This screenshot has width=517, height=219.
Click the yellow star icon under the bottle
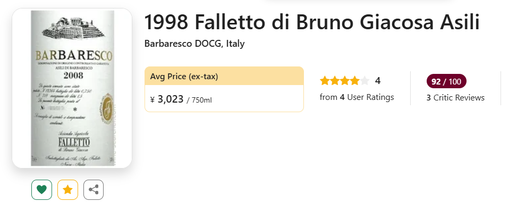[67, 190]
